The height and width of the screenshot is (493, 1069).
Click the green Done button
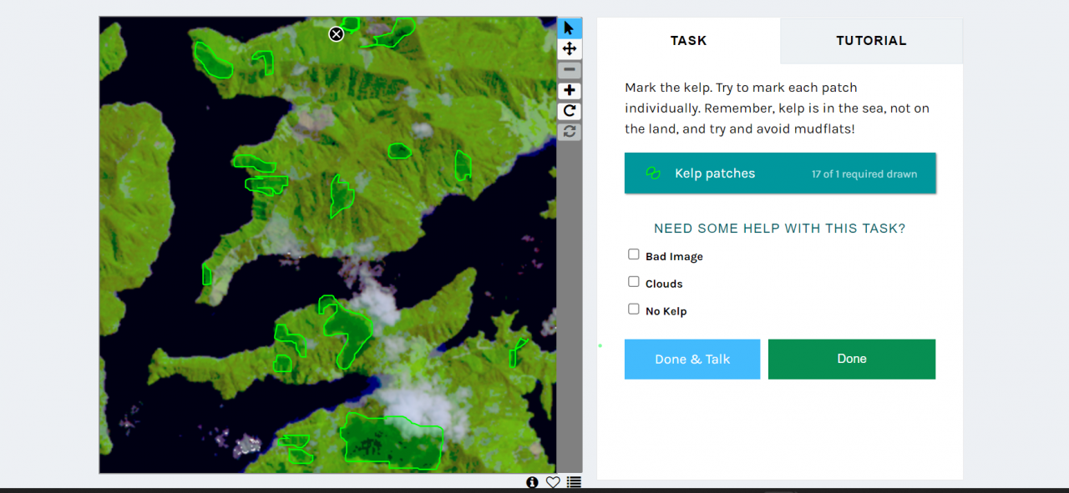pyautogui.click(x=852, y=360)
